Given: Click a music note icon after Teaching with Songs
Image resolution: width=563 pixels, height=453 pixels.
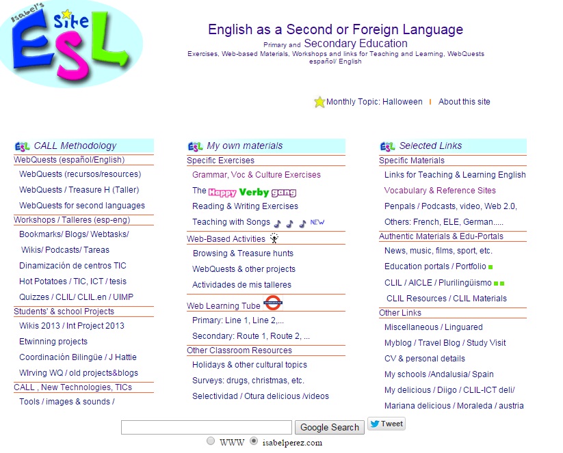Looking at the screenshot, I should point(277,223).
